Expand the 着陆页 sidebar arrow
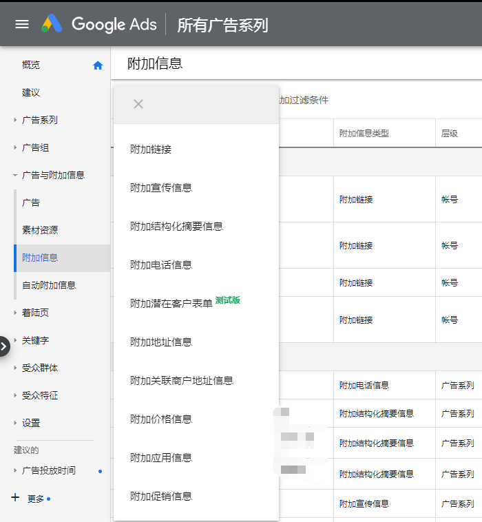 pos(15,313)
